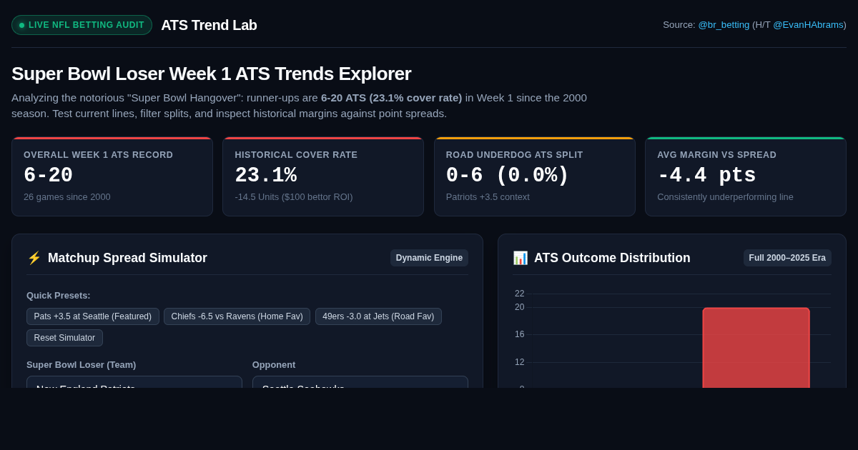
Task: Open the @br_betting source link
Action: [724, 25]
